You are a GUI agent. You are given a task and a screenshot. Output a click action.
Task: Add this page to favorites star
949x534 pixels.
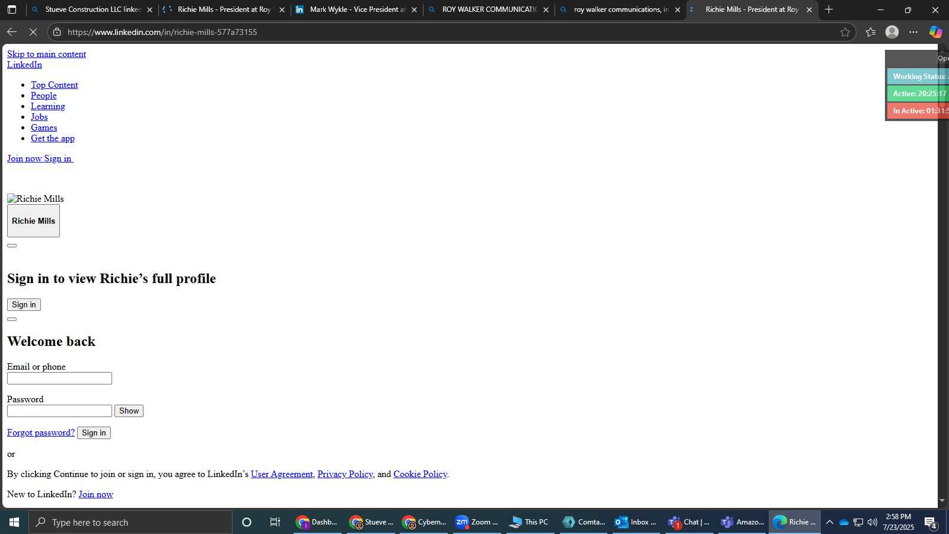(x=845, y=32)
